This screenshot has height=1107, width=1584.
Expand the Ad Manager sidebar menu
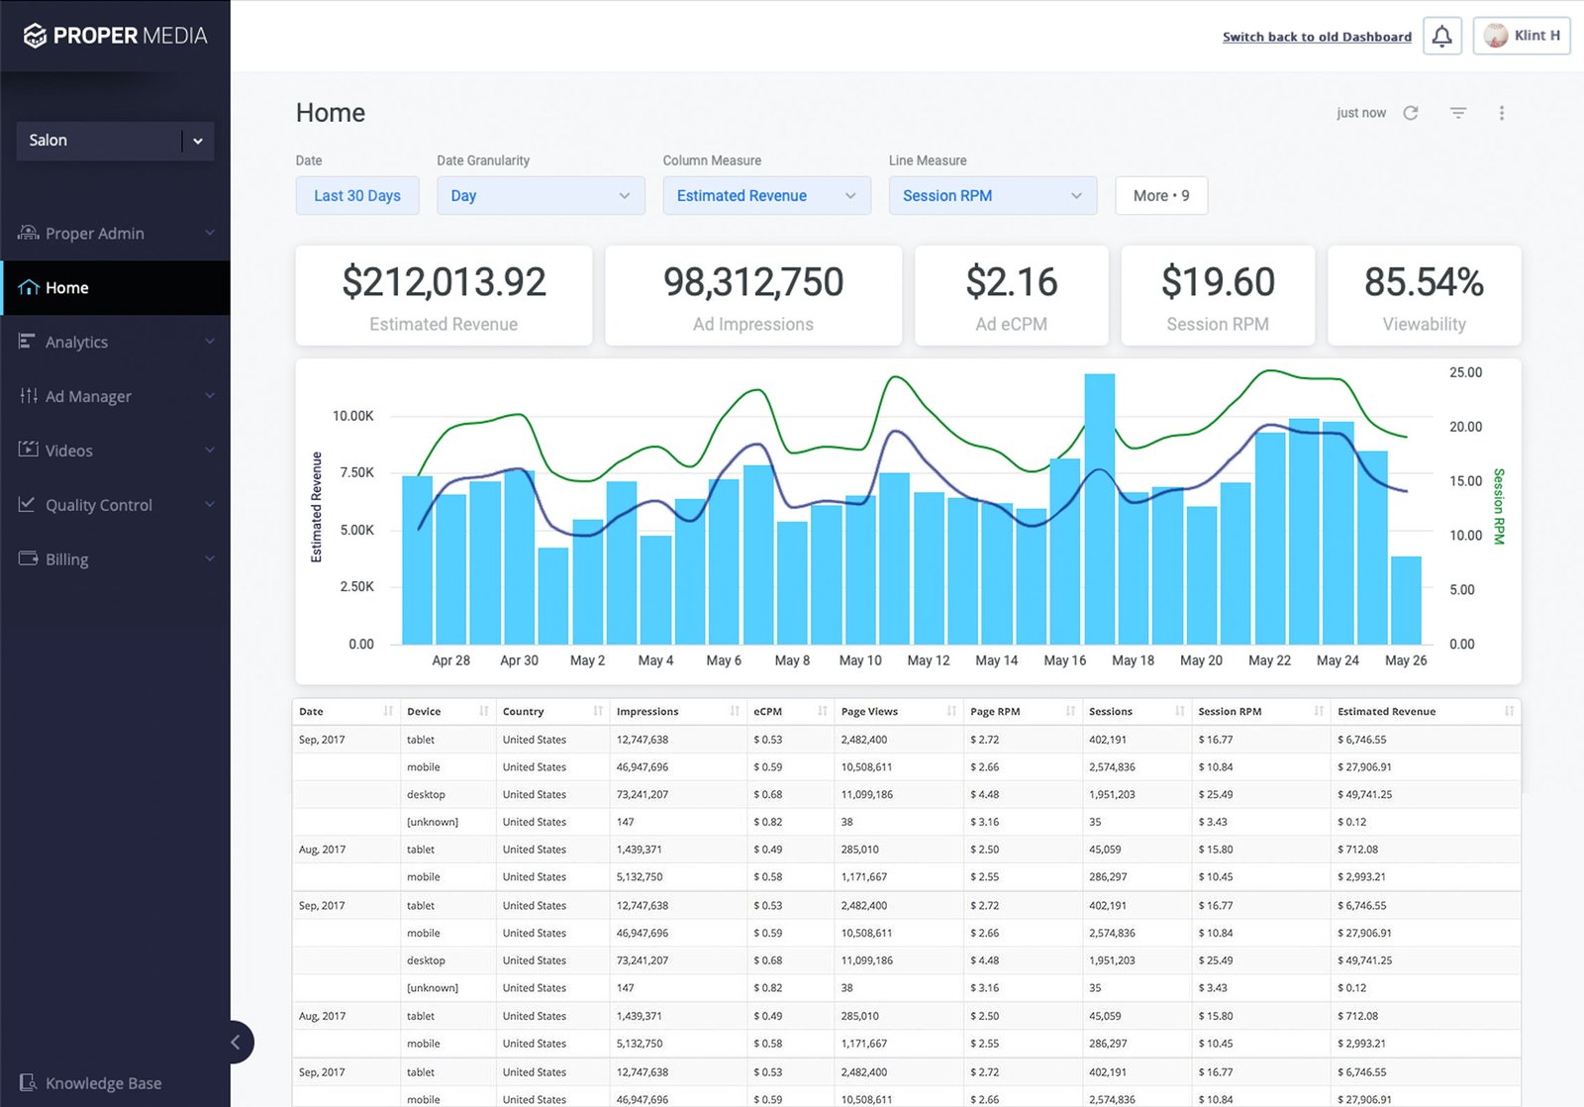115,396
